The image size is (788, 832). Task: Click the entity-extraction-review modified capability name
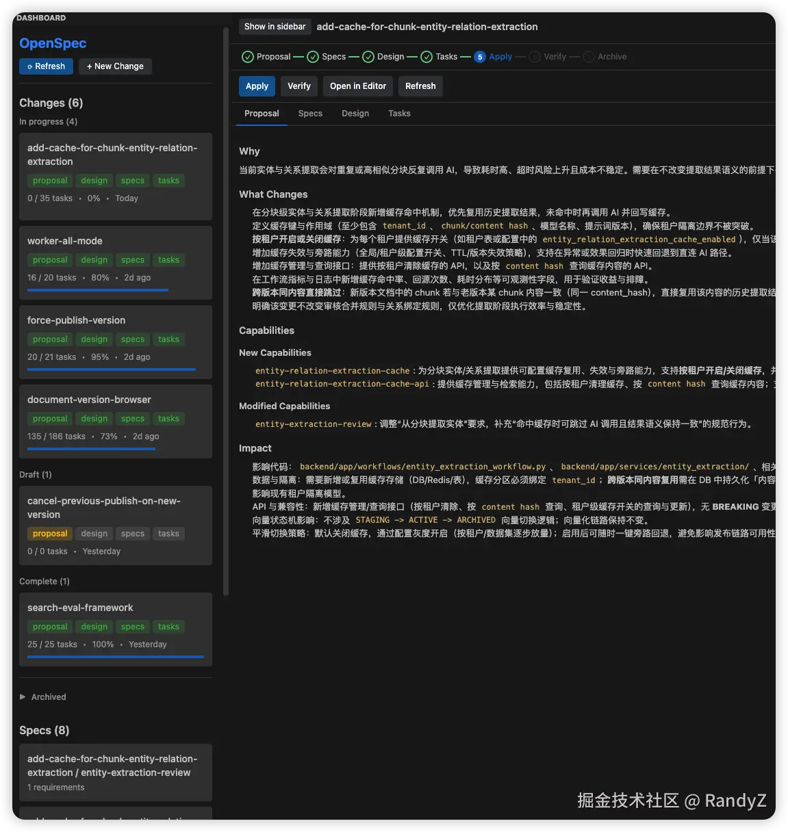coord(314,424)
